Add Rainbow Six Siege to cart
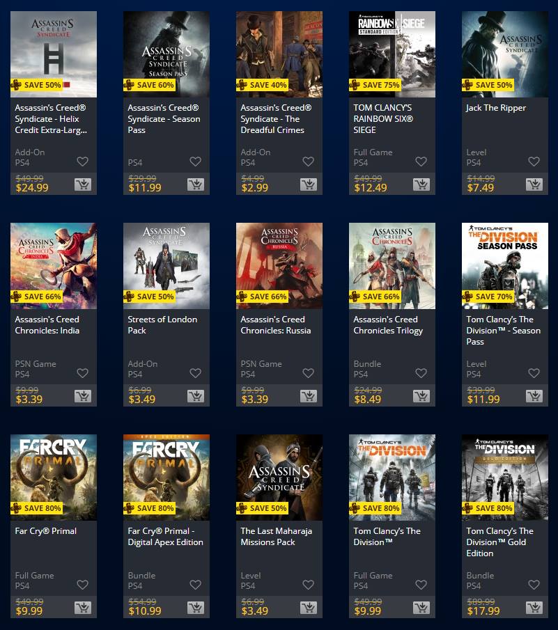Image resolution: width=558 pixels, height=630 pixels. [x=421, y=184]
